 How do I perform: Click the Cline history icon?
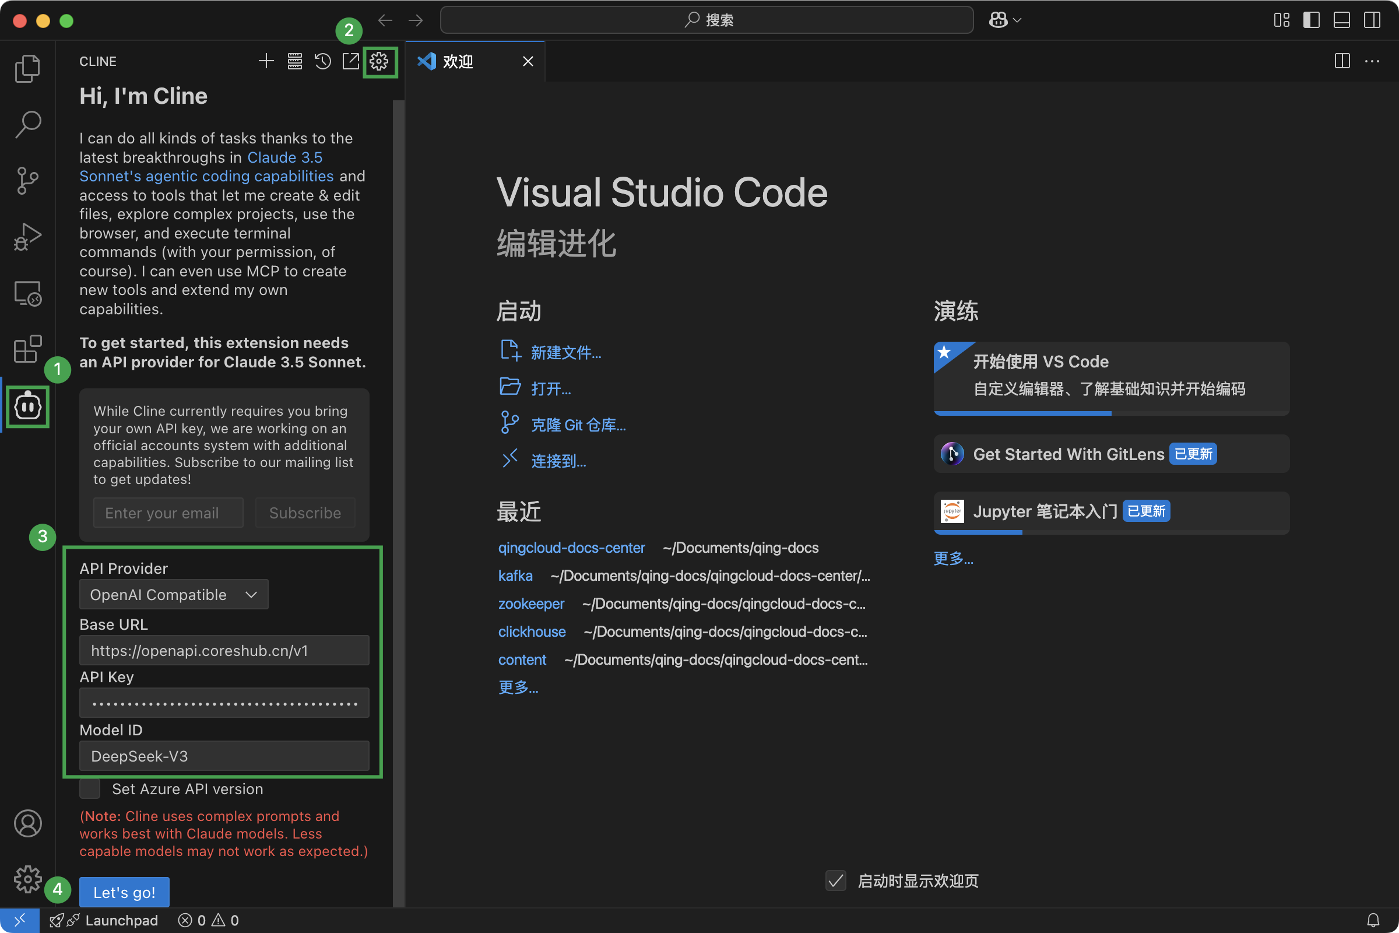pos(323,61)
